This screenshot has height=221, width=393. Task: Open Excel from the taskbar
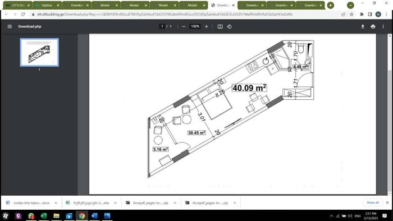(x=44, y=216)
